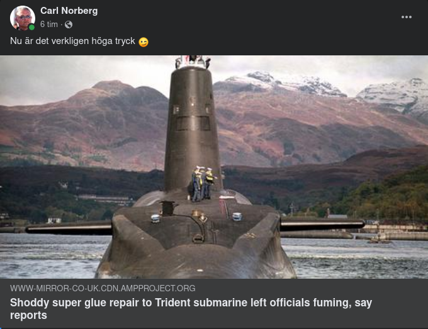Open Carl Norberg's profile name link
This screenshot has height=329, width=428.
pos(69,11)
